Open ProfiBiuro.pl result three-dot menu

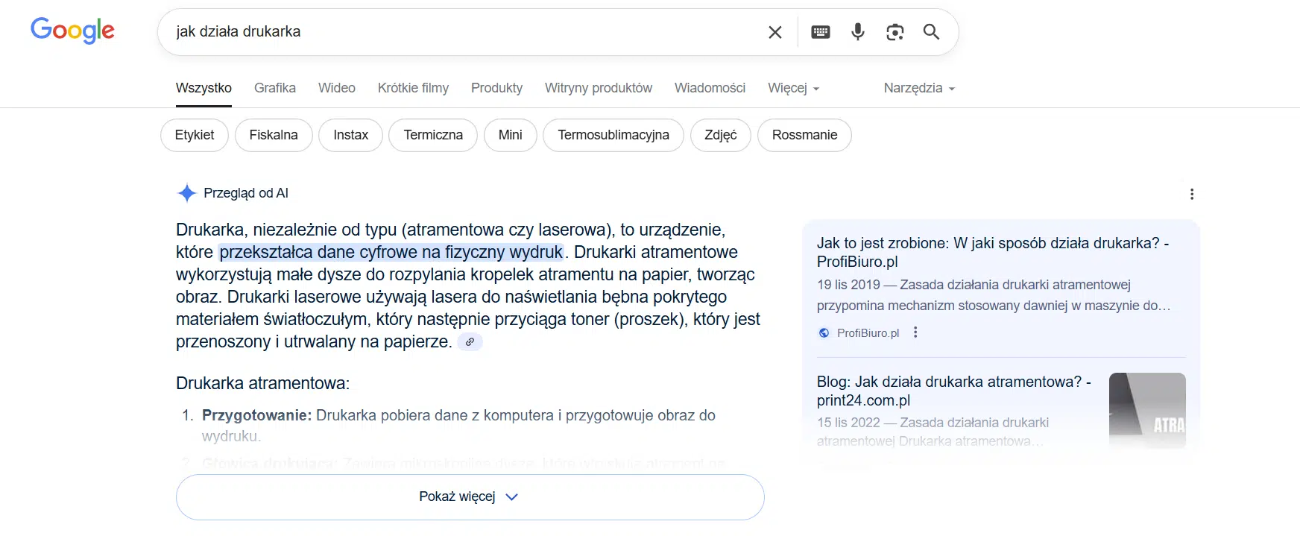(915, 332)
